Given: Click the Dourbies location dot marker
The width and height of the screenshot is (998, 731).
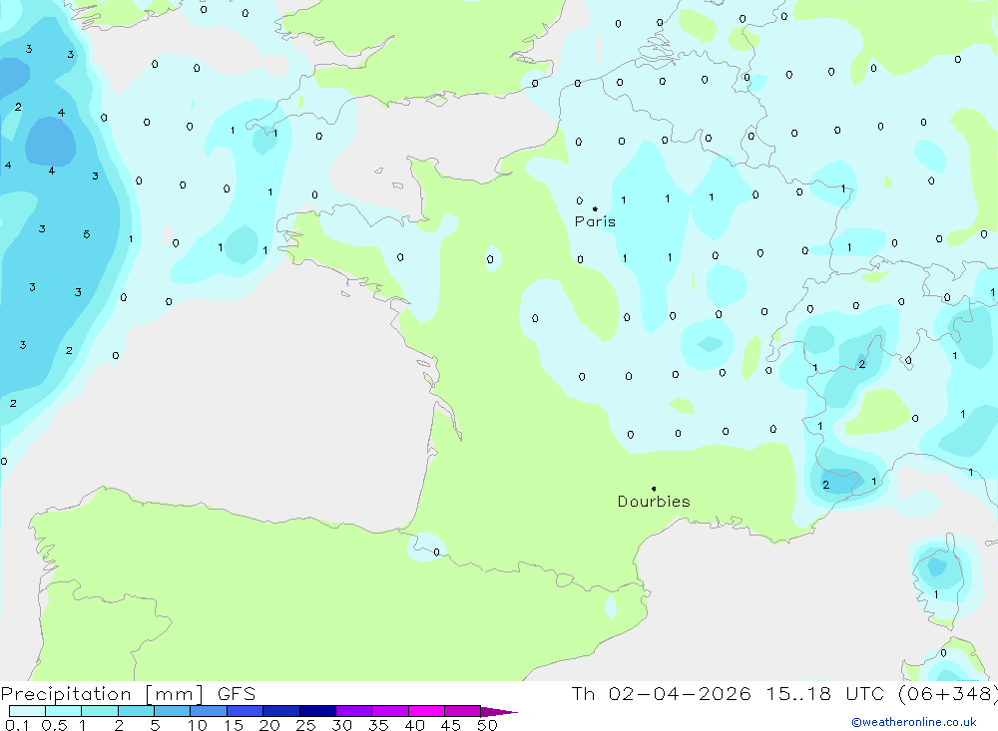Looking at the screenshot, I should 654,489.
